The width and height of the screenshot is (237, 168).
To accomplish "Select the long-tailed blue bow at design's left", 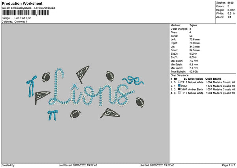I will tap(32, 86).
